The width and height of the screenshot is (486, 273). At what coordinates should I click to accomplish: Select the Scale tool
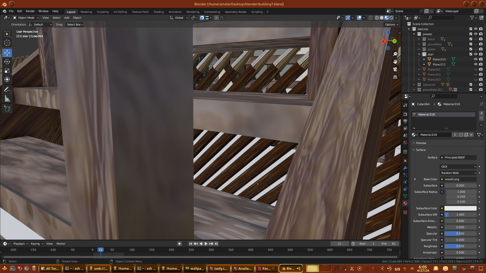point(7,71)
